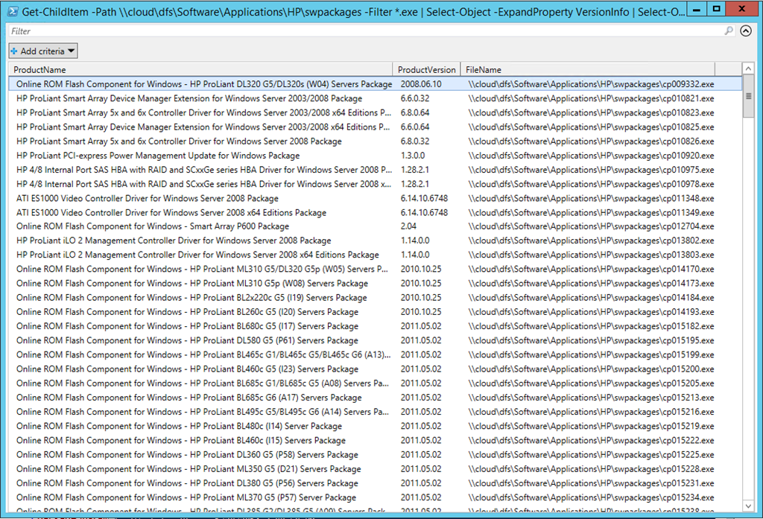Select the ATI ES1000 x64 Editions driver row
763x519 pixels.
coord(171,212)
